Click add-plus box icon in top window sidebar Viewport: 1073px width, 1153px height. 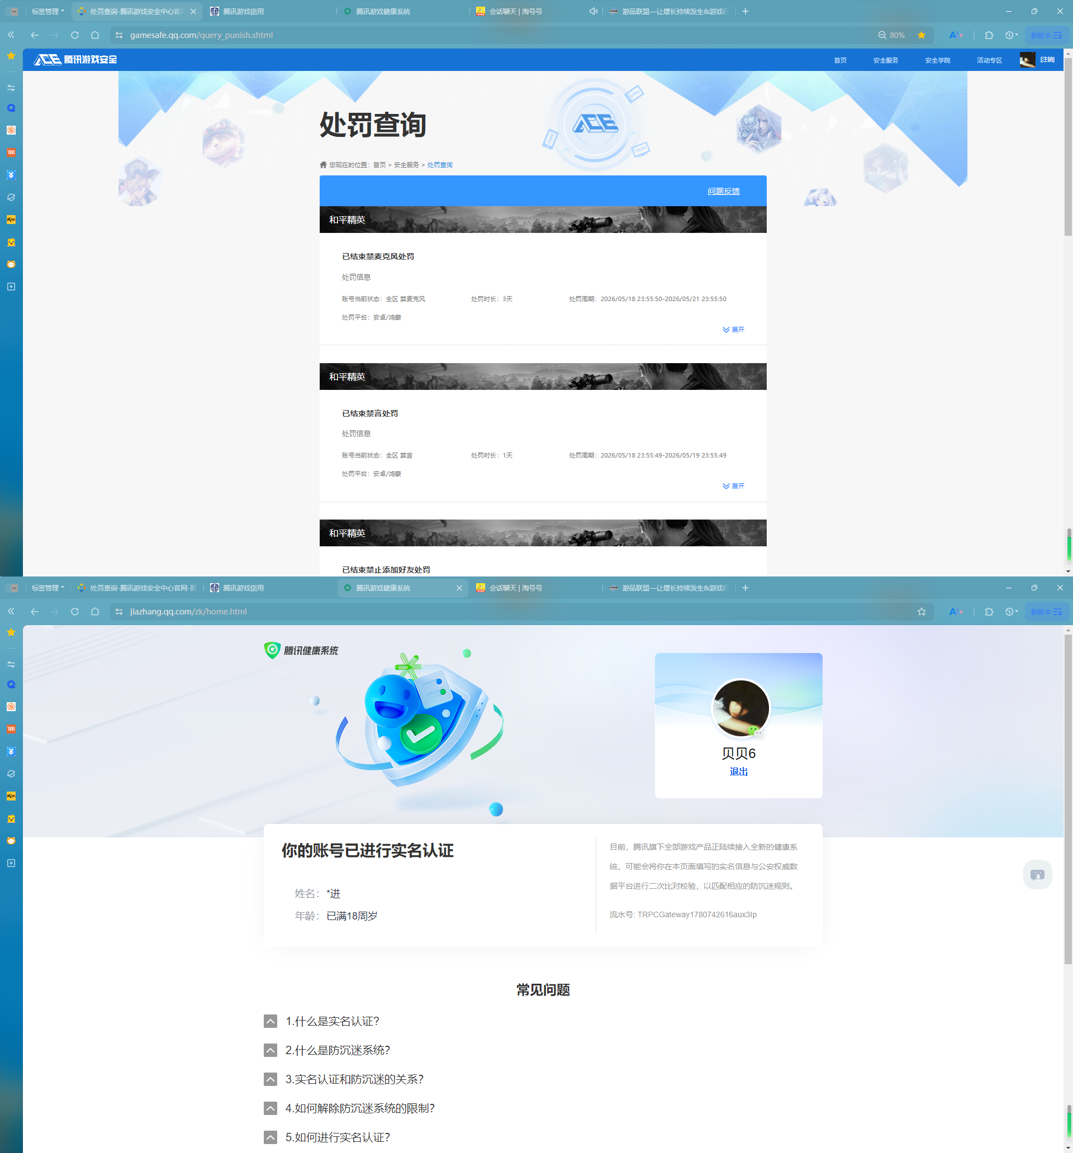click(x=11, y=287)
